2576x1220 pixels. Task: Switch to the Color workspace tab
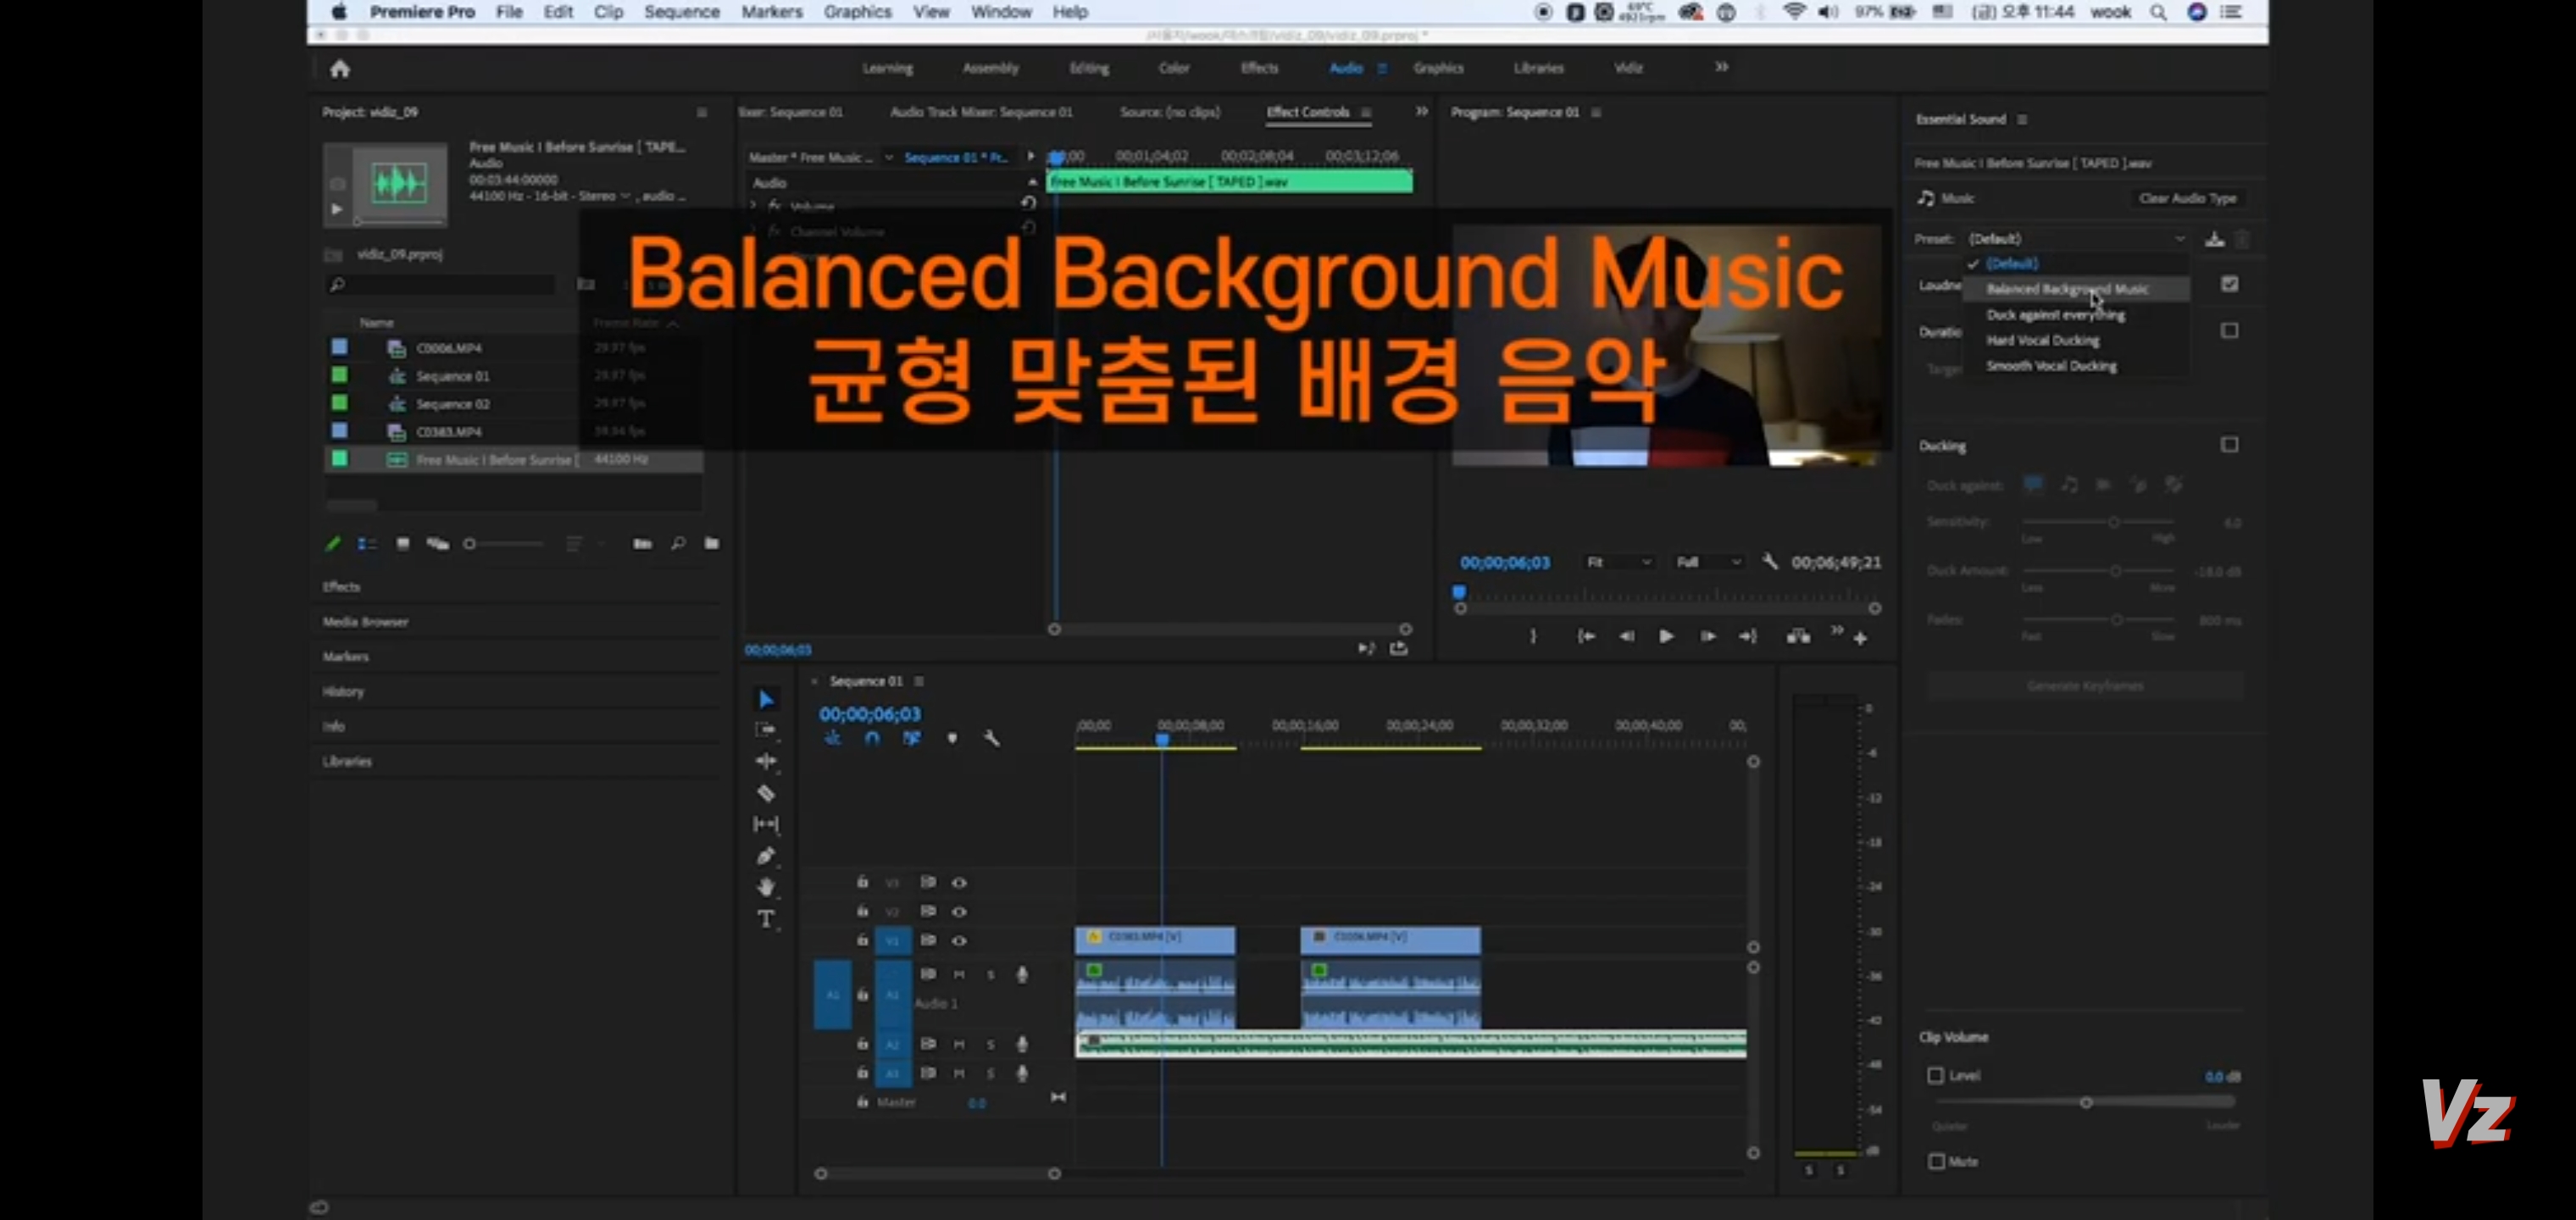coord(1173,68)
